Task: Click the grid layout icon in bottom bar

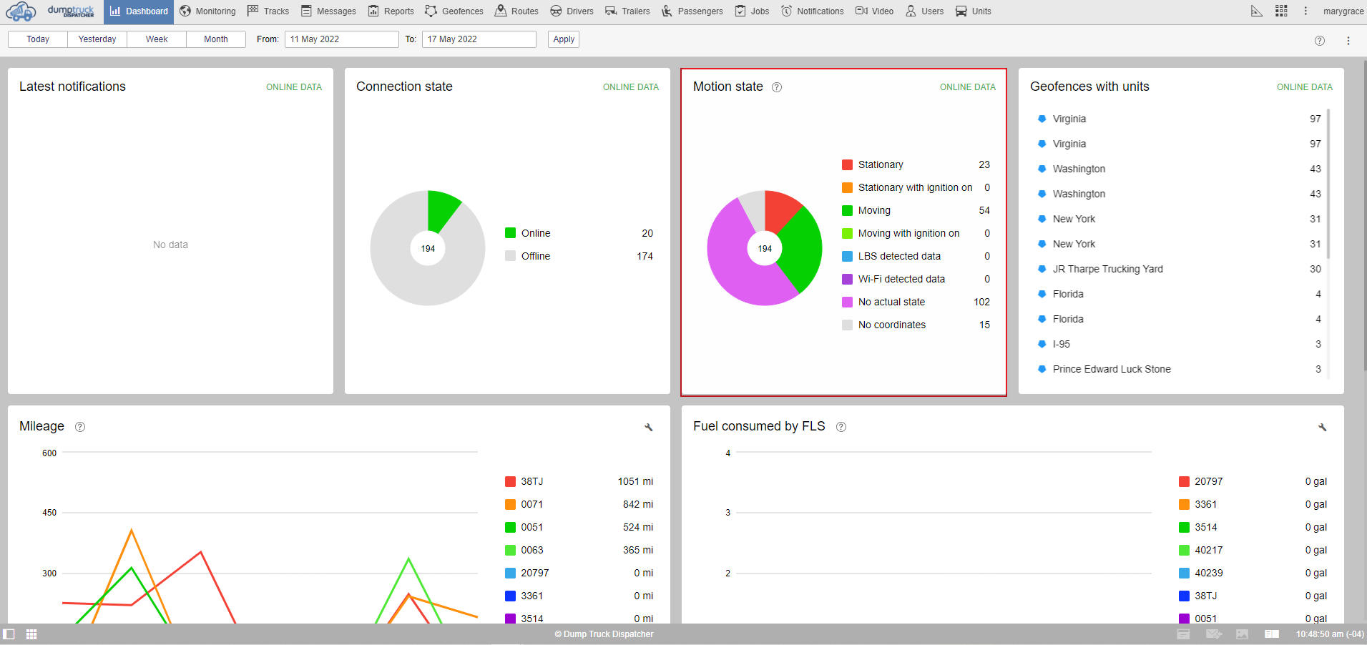Action: click(x=31, y=634)
